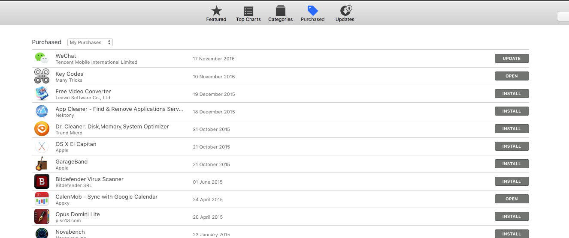
Task: Install Bitdefender Virus Scanner
Action: pos(511,181)
